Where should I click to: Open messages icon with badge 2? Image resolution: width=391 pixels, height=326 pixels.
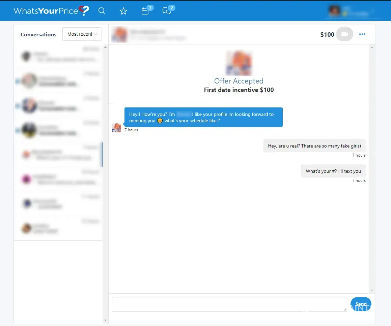tap(169, 10)
